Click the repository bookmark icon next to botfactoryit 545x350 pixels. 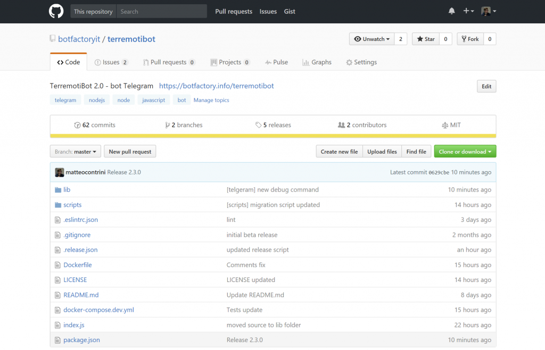coord(52,38)
